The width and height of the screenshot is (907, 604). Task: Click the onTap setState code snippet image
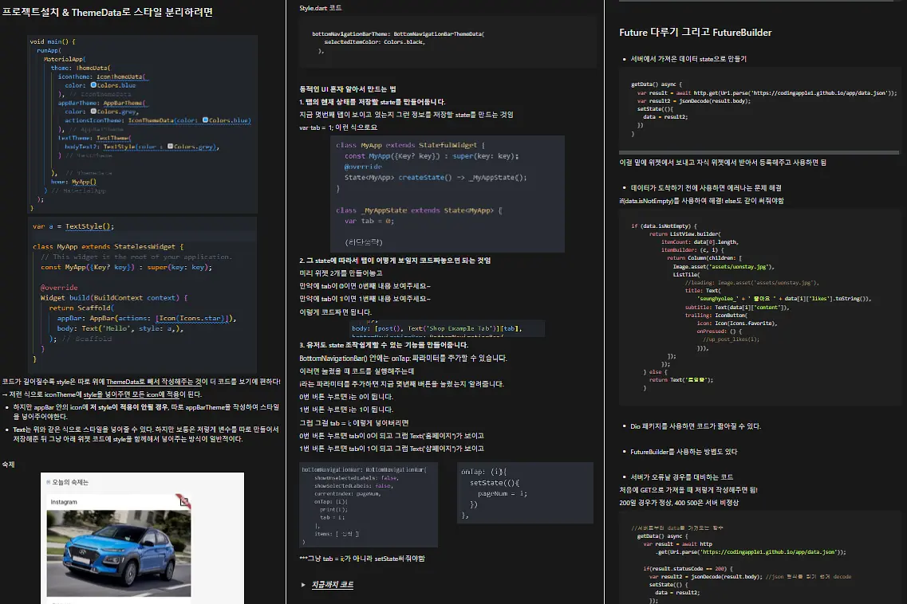pyautogui.click(x=525, y=493)
